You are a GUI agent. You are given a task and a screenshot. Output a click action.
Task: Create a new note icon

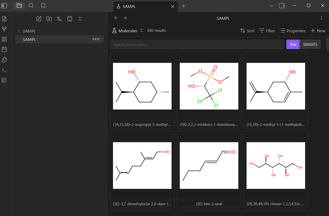39,19
